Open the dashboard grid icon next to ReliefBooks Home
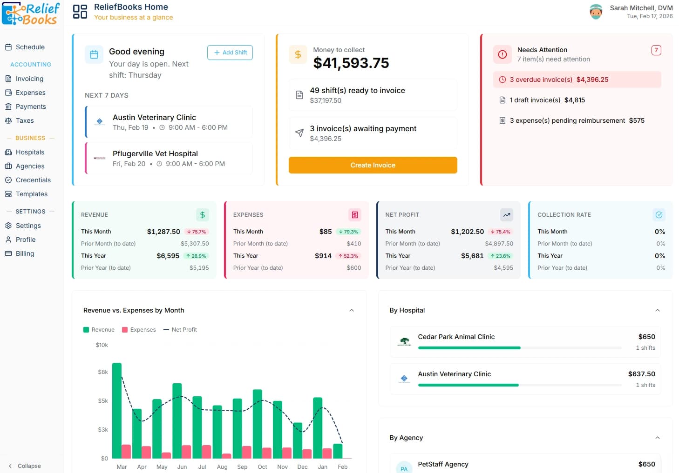679x473 pixels. tap(79, 12)
